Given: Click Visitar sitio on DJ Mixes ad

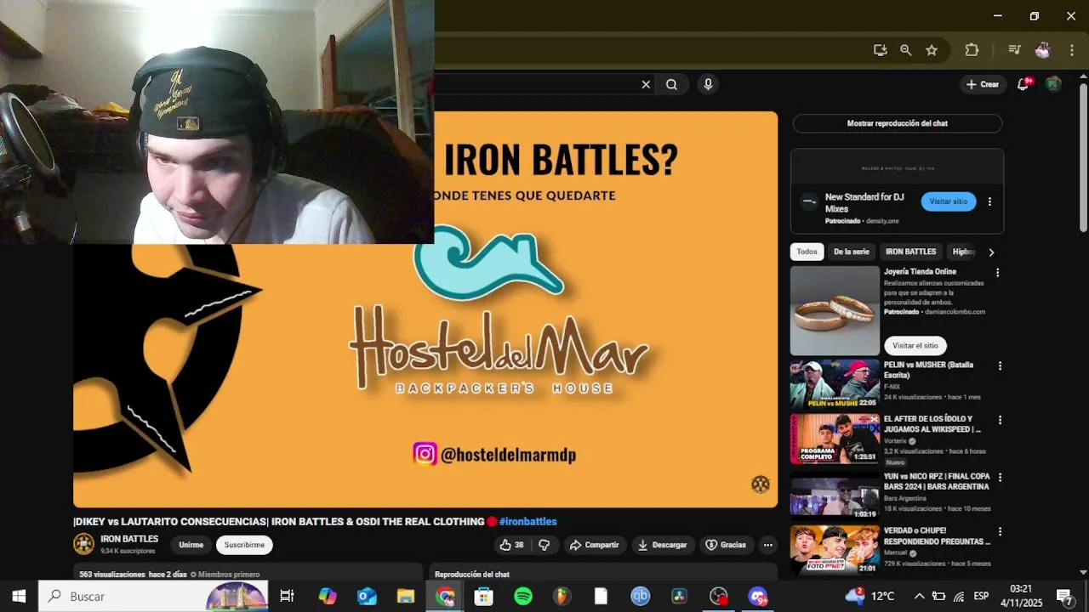Looking at the screenshot, I should [948, 201].
